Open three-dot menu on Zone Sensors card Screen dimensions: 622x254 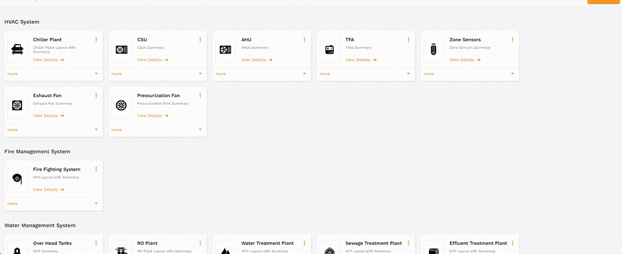(x=513, y=40)
